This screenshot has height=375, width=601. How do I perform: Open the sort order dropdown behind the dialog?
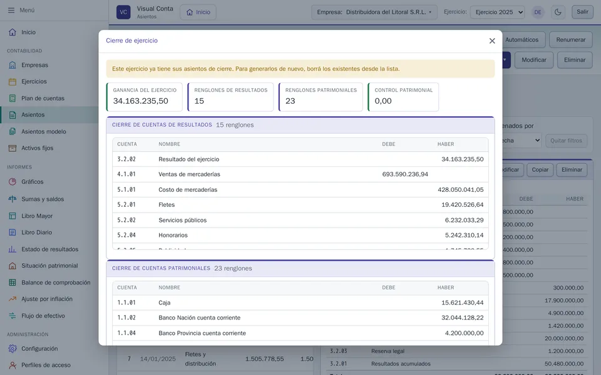coord(522,141)
